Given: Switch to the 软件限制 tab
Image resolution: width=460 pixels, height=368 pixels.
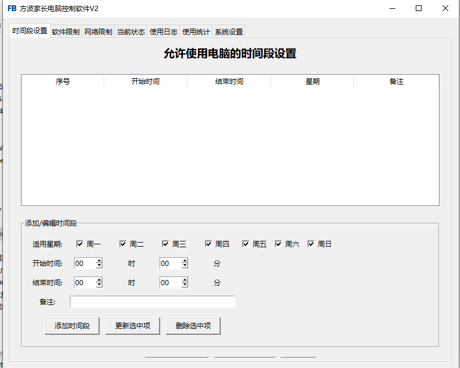Looking at the screenshot, I should click(66, 32).
